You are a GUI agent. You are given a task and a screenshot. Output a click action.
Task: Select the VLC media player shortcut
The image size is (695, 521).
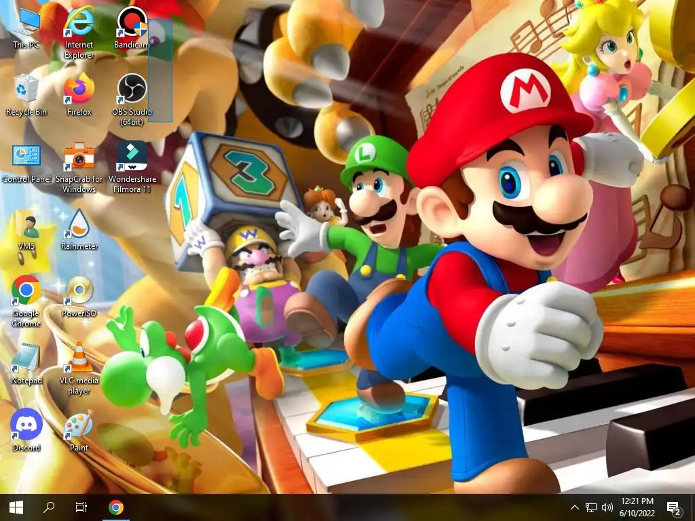pos(79,368)
